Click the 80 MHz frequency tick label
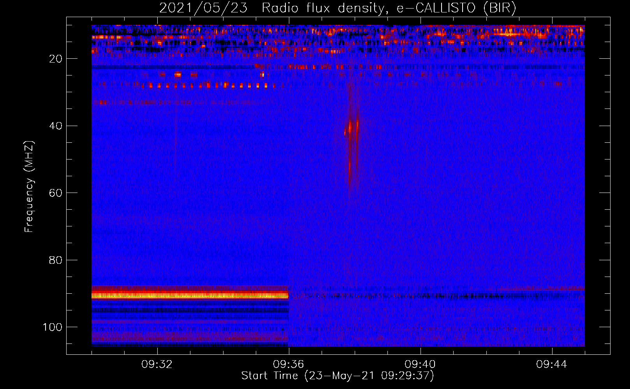This screenshot has height=389, width=630. click(x=56, y=260)
